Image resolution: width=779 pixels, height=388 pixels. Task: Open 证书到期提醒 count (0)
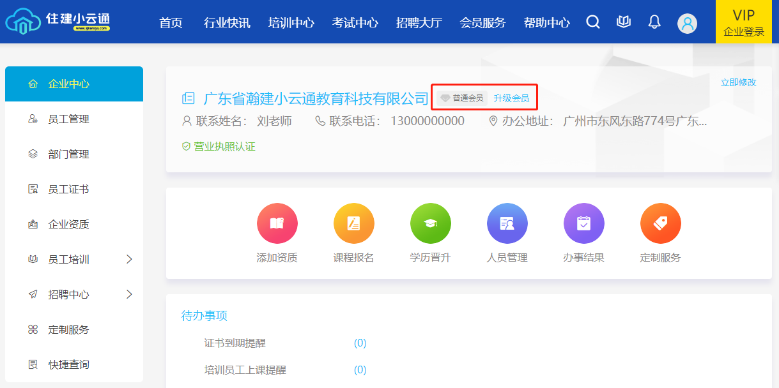tap(360, 343)
